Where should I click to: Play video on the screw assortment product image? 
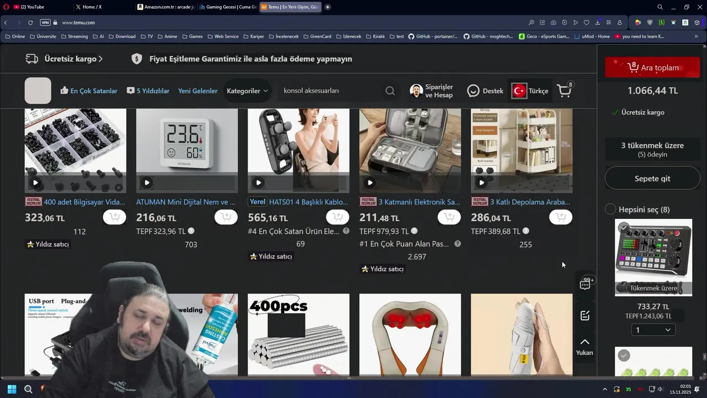35,182
